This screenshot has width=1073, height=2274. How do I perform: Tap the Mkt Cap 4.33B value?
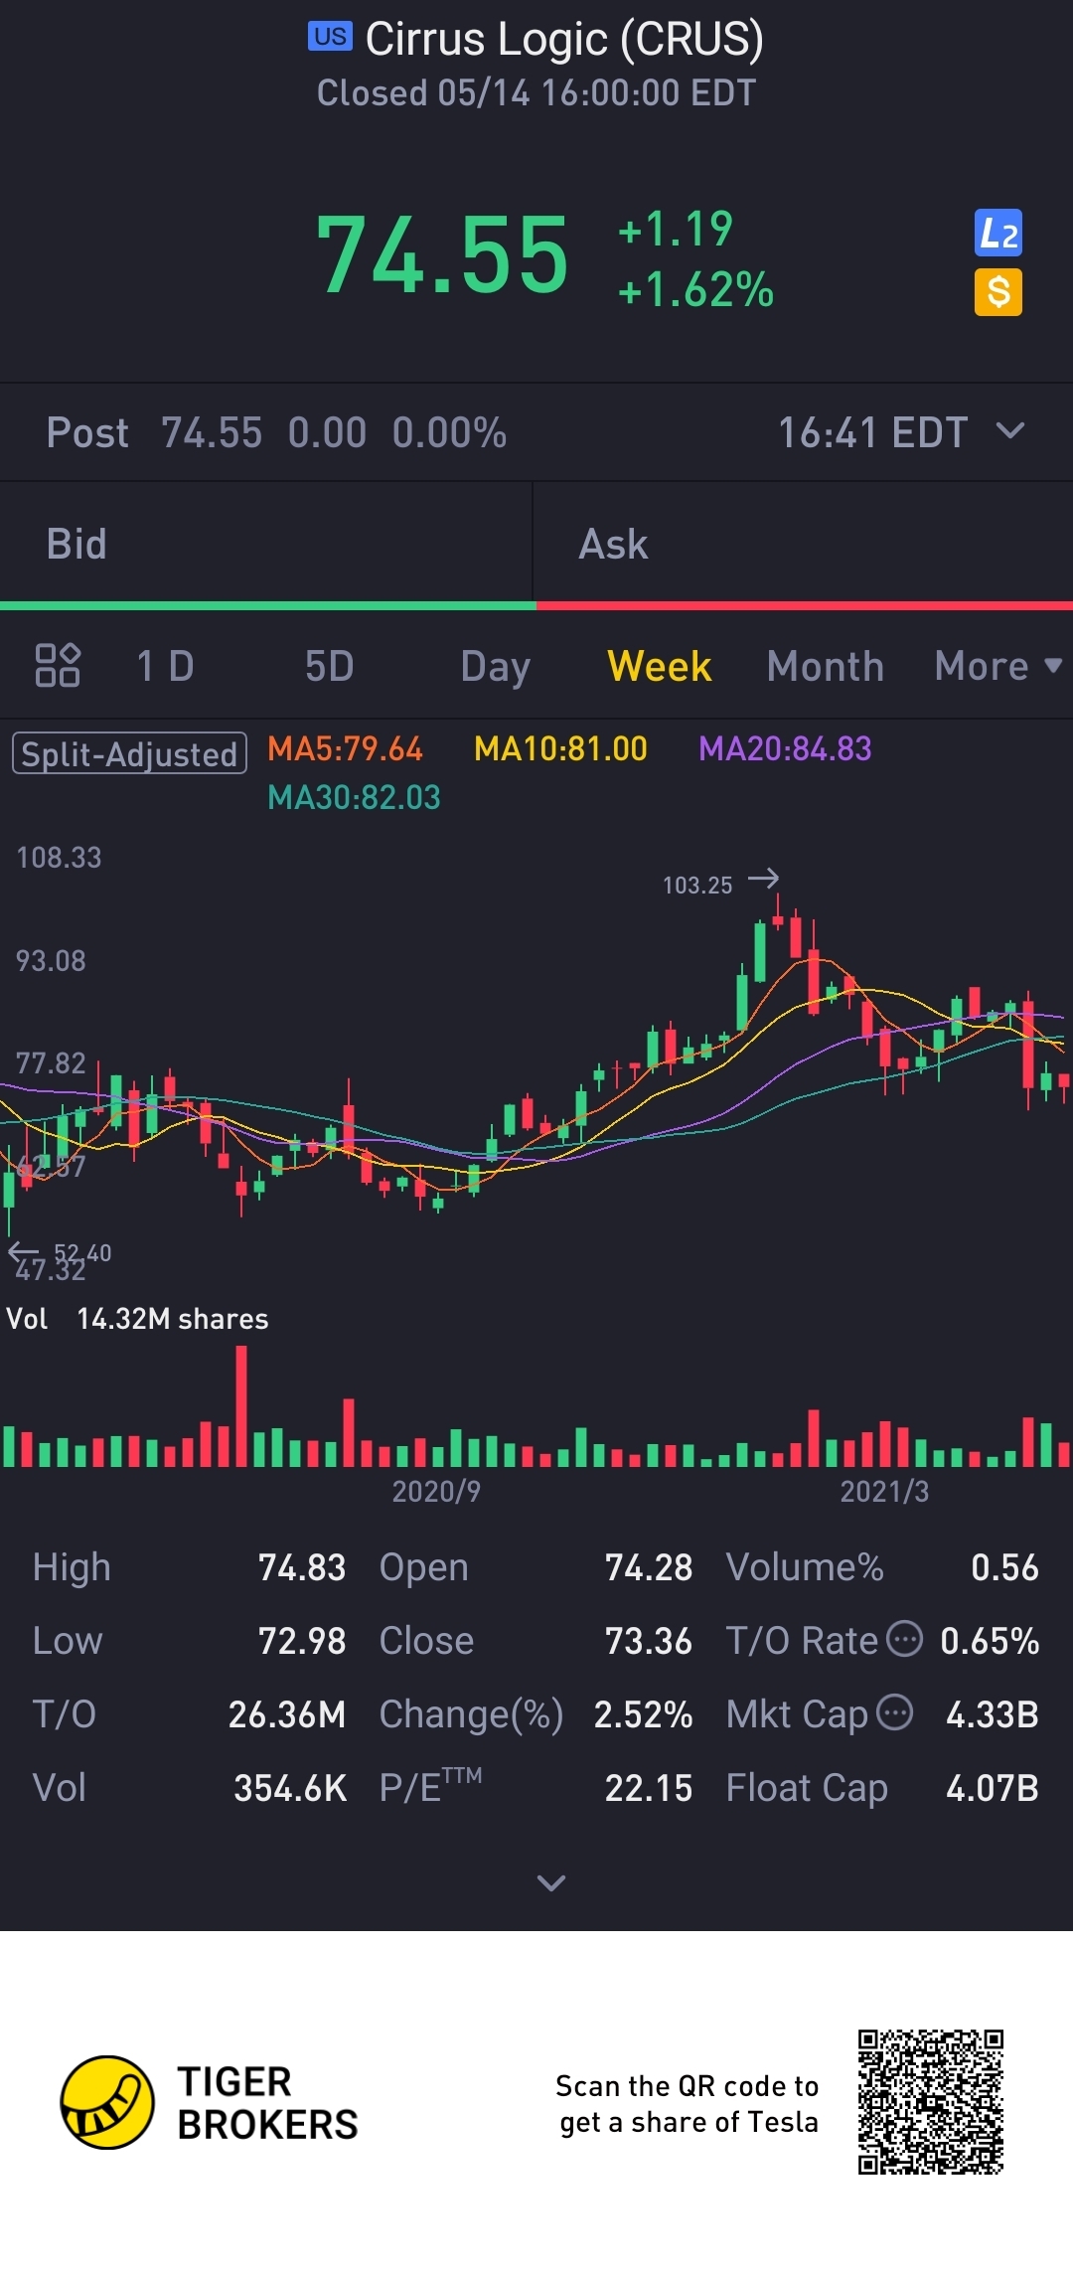(x=993, y=1714)
